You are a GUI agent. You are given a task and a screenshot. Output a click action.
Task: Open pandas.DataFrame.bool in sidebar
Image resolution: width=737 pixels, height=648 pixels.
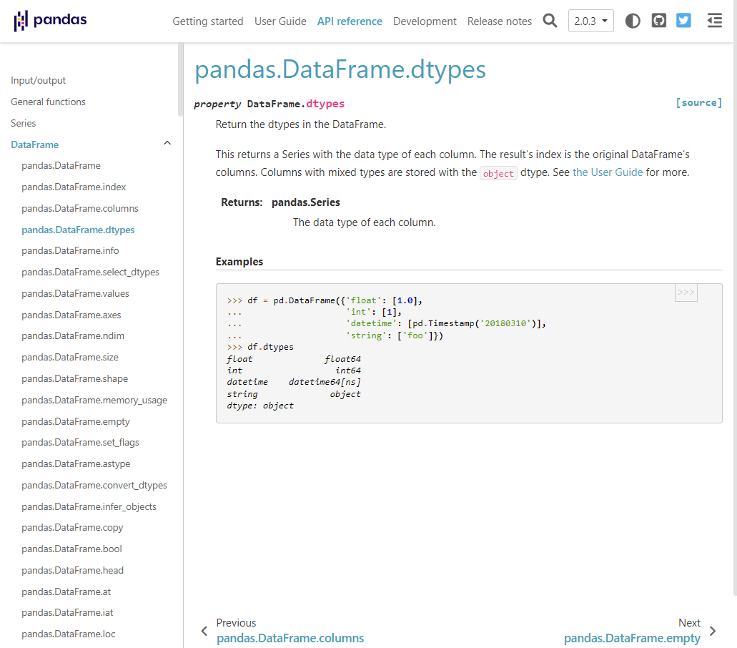point(71,549)
